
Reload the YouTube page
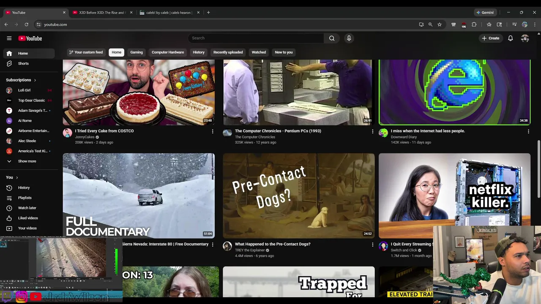[x=26, y=24]
